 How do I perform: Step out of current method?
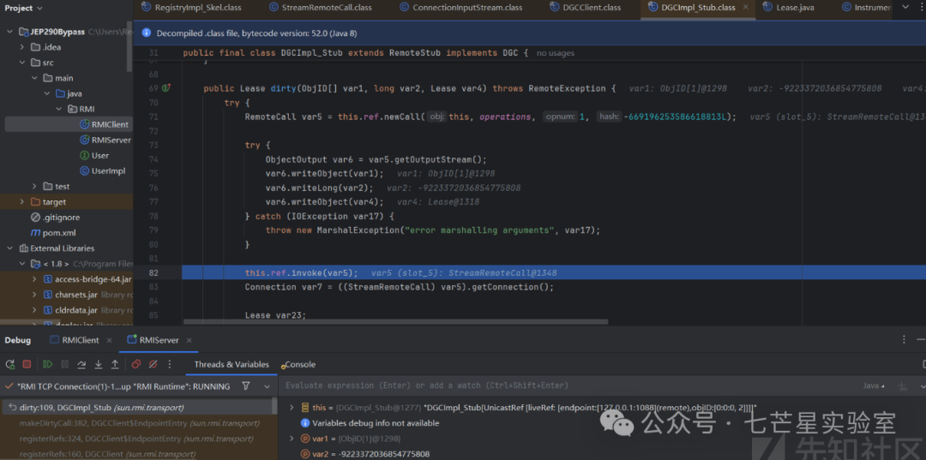pyautogui.click(x=115, y=364)
